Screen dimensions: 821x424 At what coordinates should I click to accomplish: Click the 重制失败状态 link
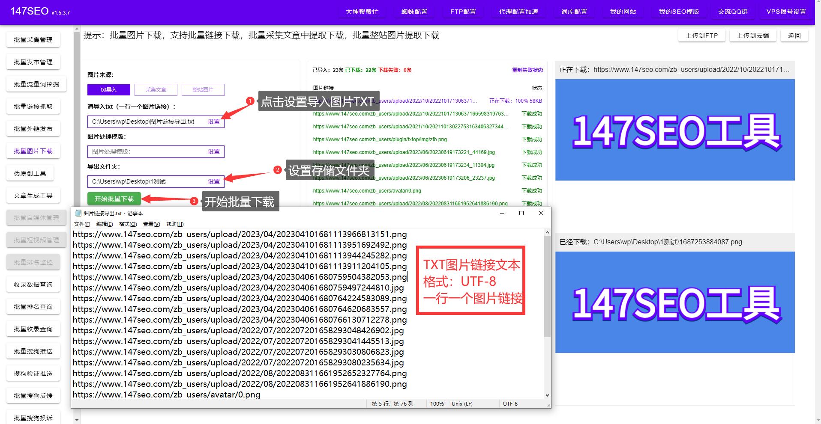[x=527, y=70]
